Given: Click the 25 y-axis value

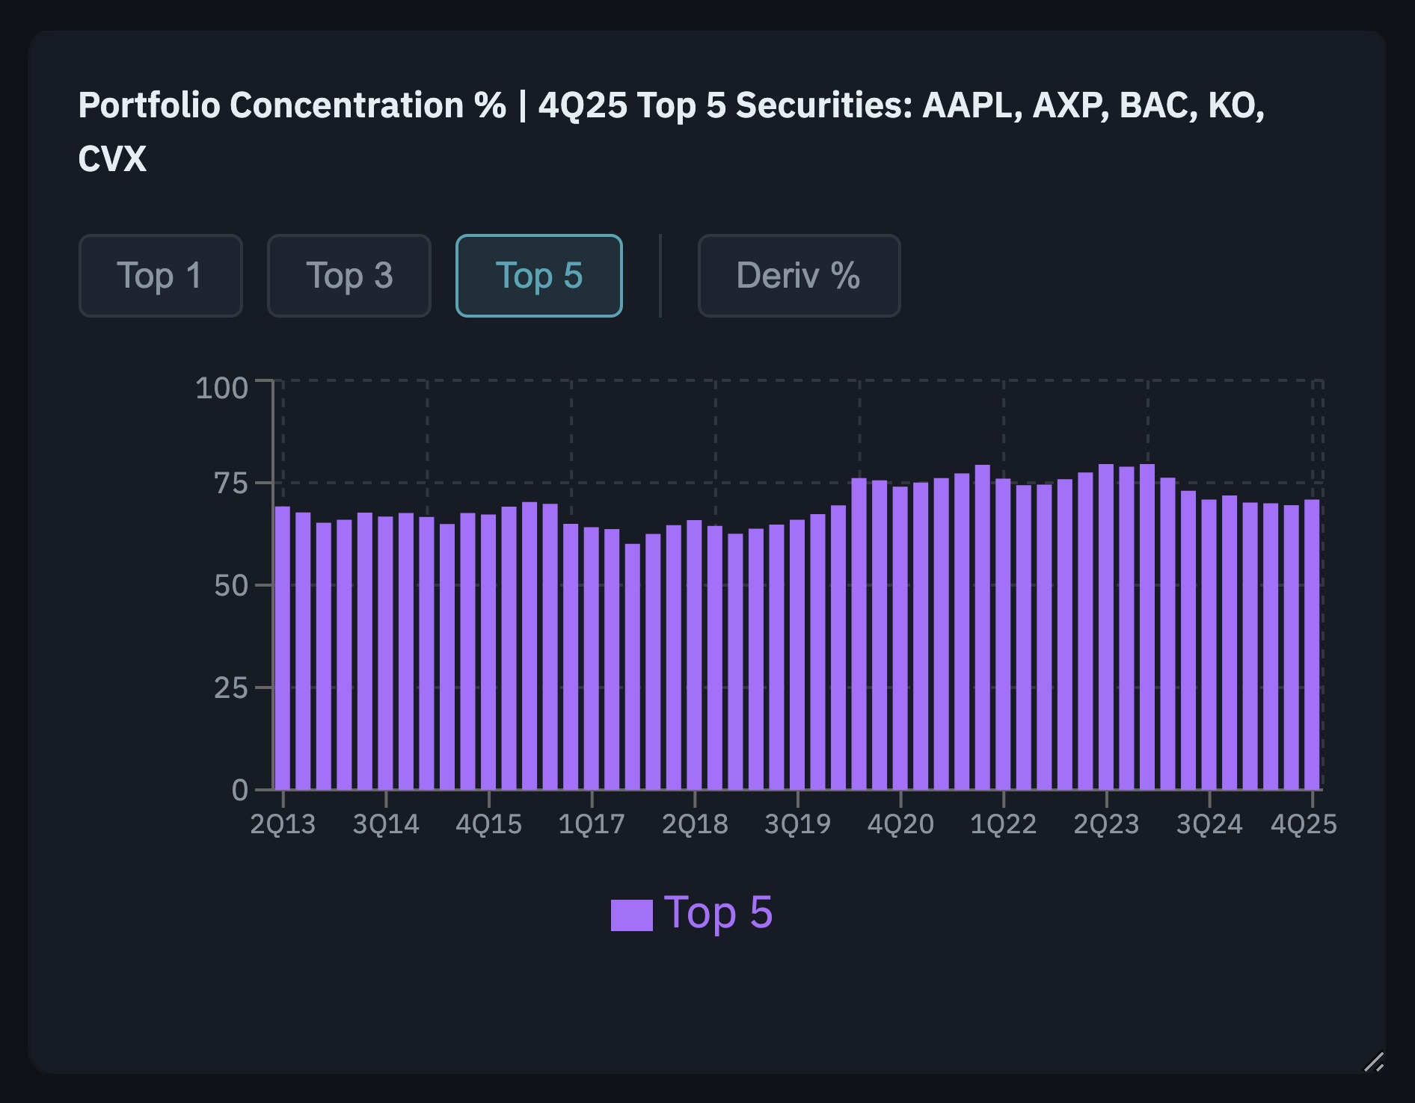Looking at the screenshot, I should coord(230,688).
